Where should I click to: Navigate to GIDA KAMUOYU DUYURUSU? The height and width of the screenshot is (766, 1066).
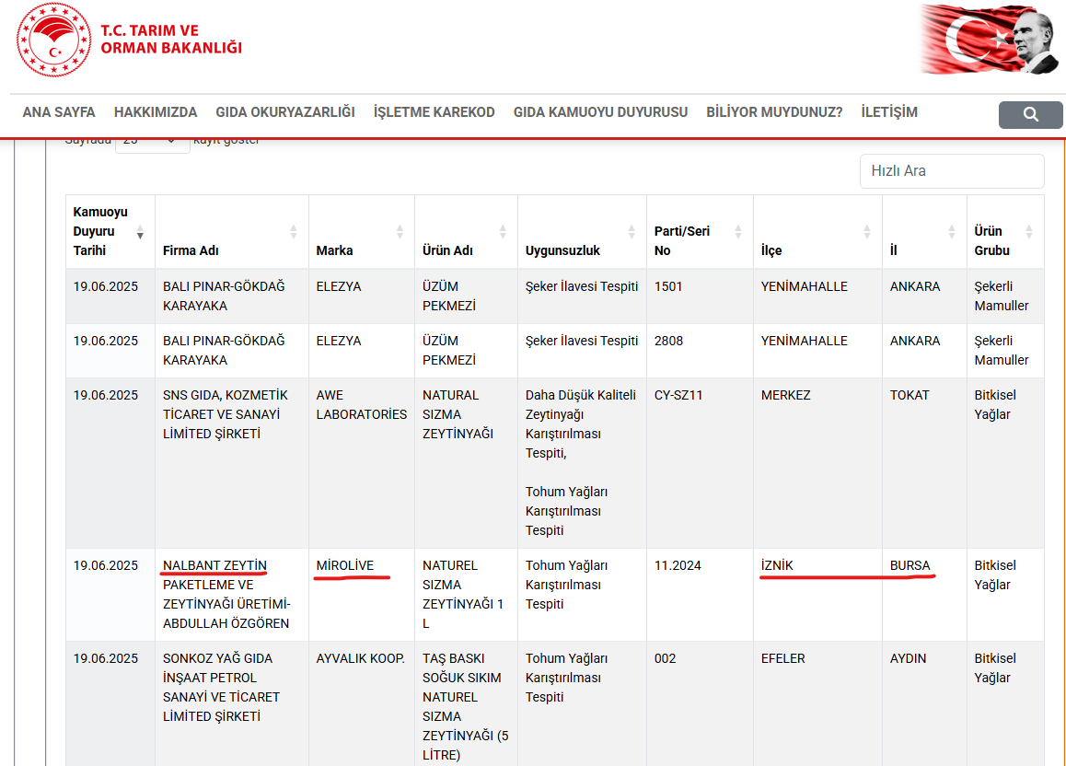tap(600, 112)
